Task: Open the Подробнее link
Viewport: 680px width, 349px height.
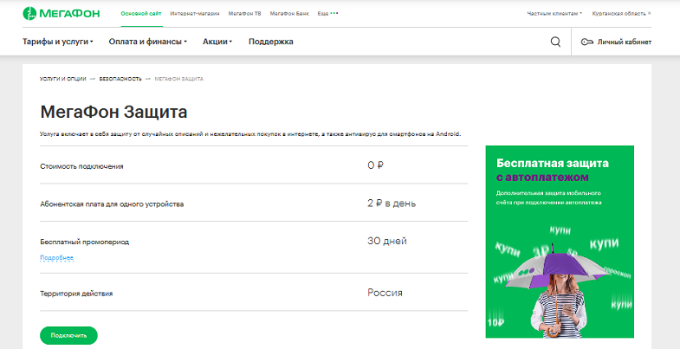Action: click(56, 258)
